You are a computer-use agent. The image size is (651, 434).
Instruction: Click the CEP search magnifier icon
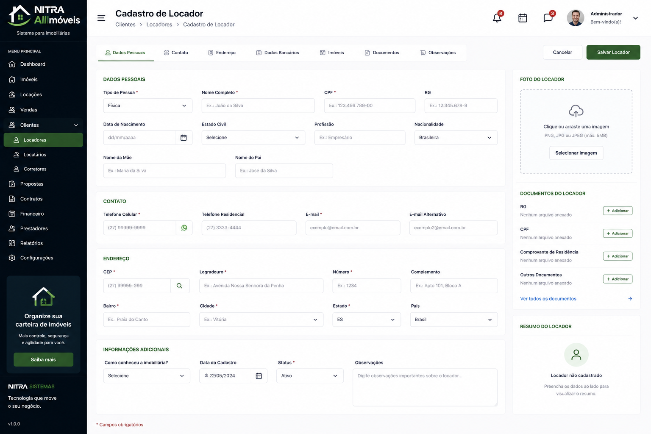click(x=180, y=286)
